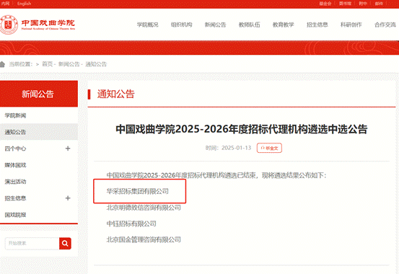Click the red search magnifier button
The image size is (399, 274).
(x=65, y=244)
